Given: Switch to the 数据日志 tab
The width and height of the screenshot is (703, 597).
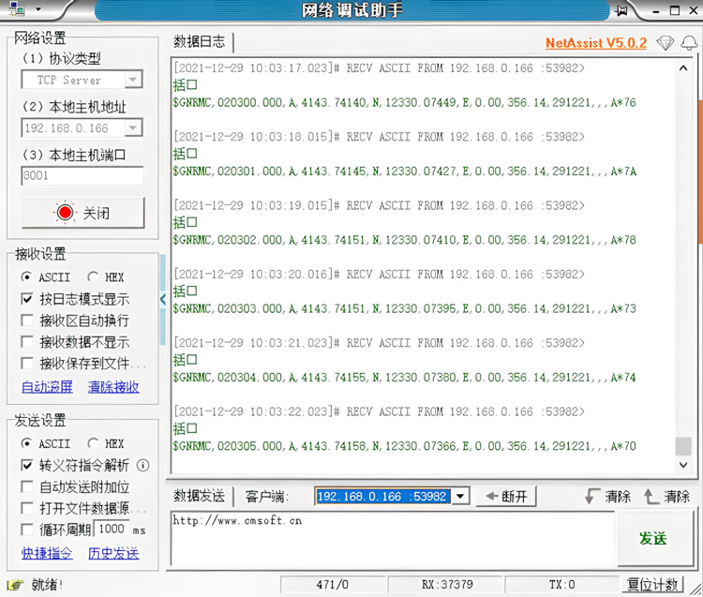Looking at the screenshot, I should click(200, 42).
